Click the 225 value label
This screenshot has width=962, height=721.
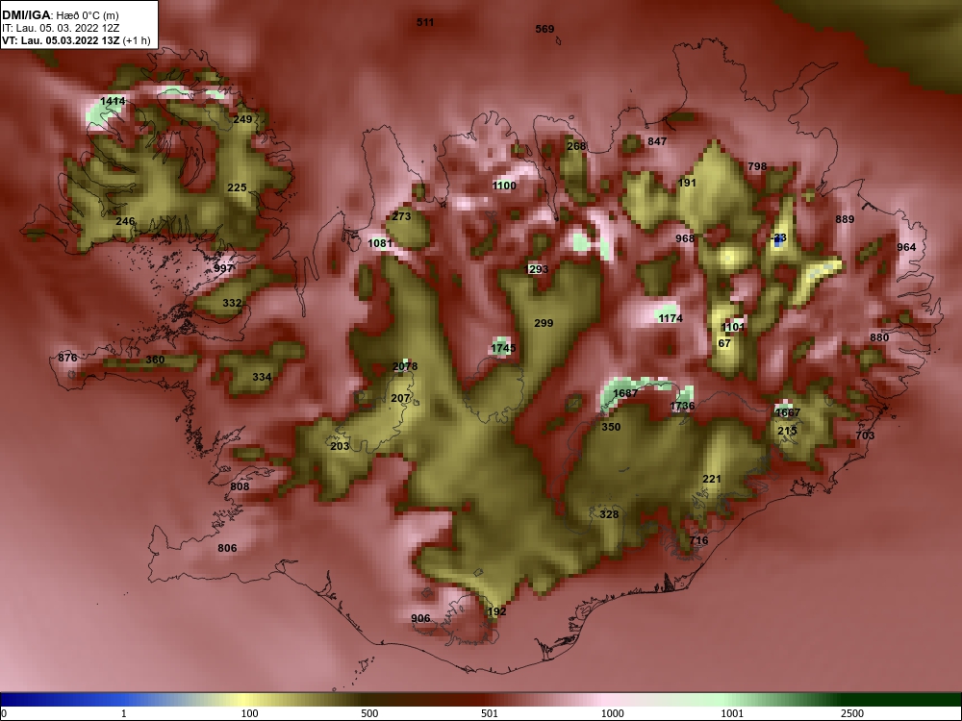237,187
